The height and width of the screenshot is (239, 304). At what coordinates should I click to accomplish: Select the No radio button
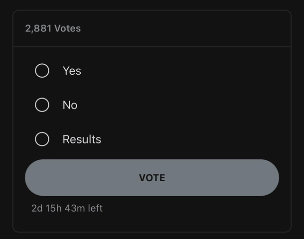point(42,105)
